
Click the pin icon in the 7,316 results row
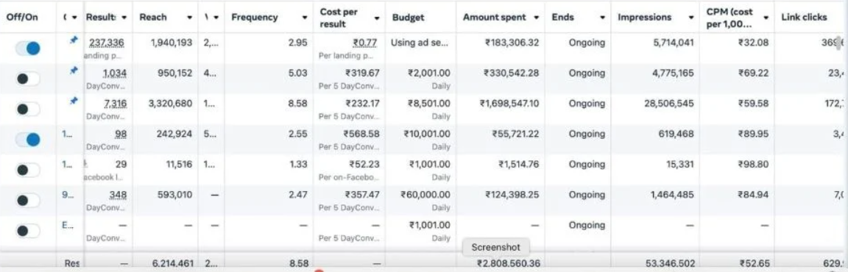(x=74, y=101)
